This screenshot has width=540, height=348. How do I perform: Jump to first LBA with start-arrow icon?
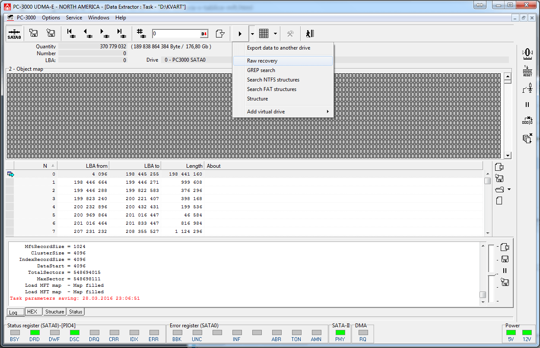(71, 34)
